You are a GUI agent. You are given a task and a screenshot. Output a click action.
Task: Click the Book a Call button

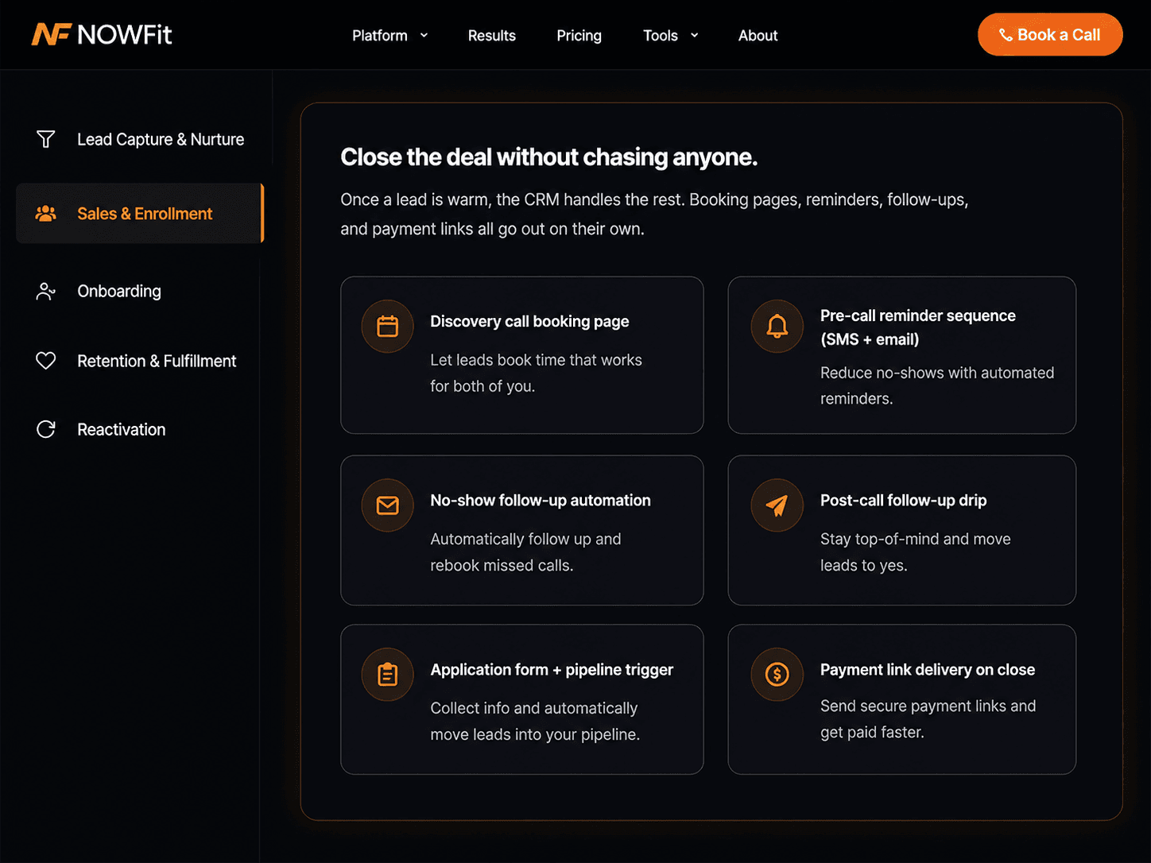click(x=1050, y=34)
